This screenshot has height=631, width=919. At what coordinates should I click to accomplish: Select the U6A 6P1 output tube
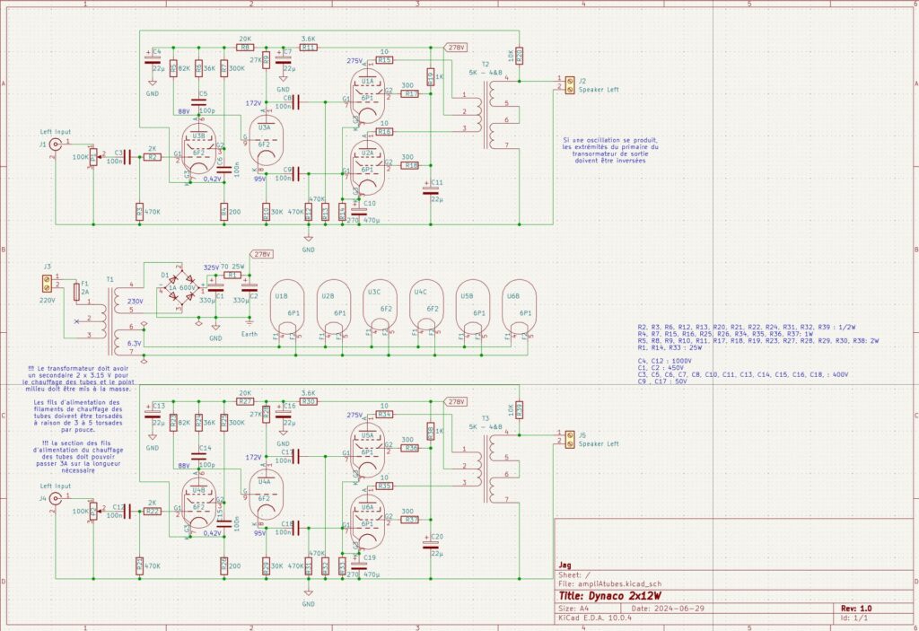point(367,521)
